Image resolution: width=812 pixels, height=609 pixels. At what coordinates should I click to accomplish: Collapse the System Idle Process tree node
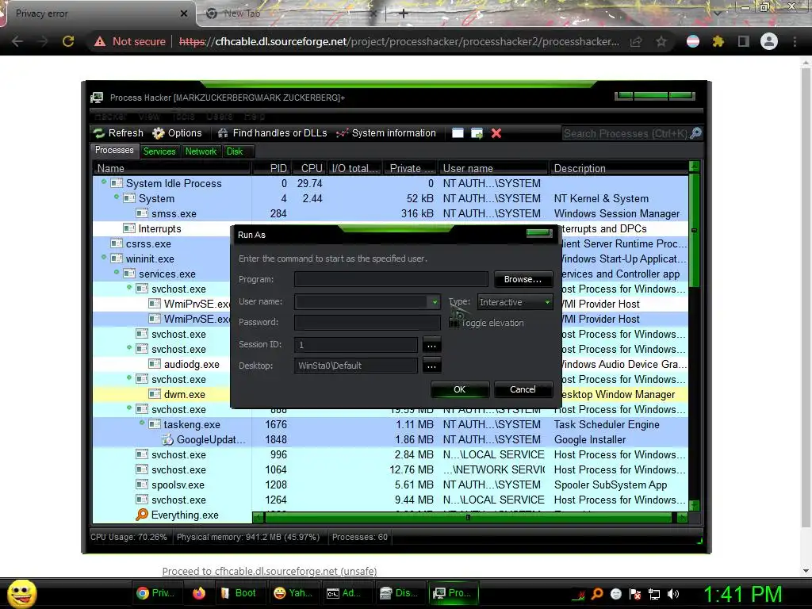(x=104, y=182)
